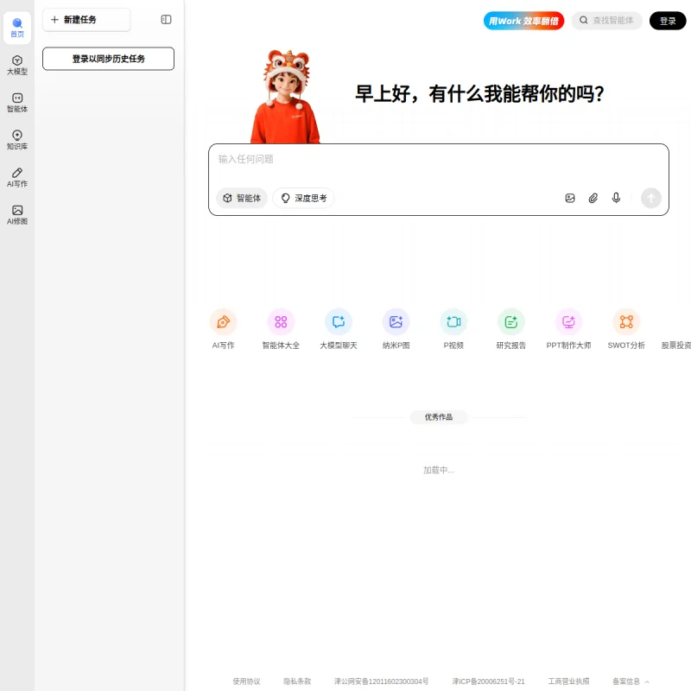Screen dimensions: 691x691
Task: Open the 津ICP备20006251号-21 link
Action: (488, 681)
